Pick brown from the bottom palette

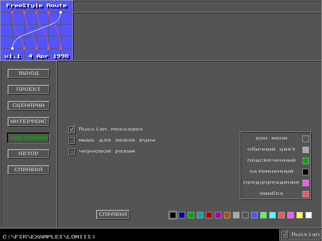227,215
